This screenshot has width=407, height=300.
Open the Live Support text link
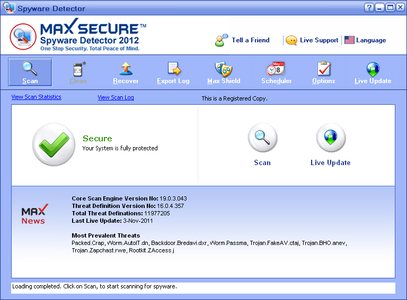pos(319,40)
